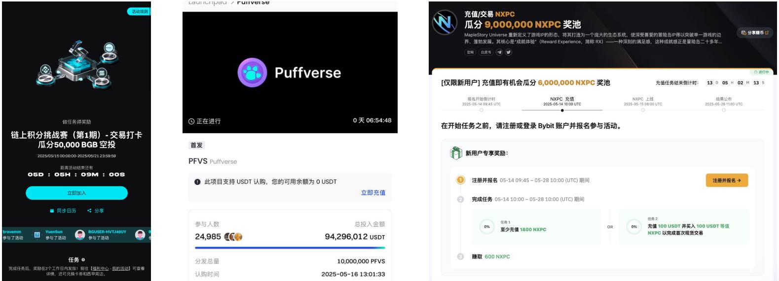Image resolution: width=779 pixels, height=281 pixels.
Task: Open the Twitter icon under NXPC description
Action: (508, 52)
